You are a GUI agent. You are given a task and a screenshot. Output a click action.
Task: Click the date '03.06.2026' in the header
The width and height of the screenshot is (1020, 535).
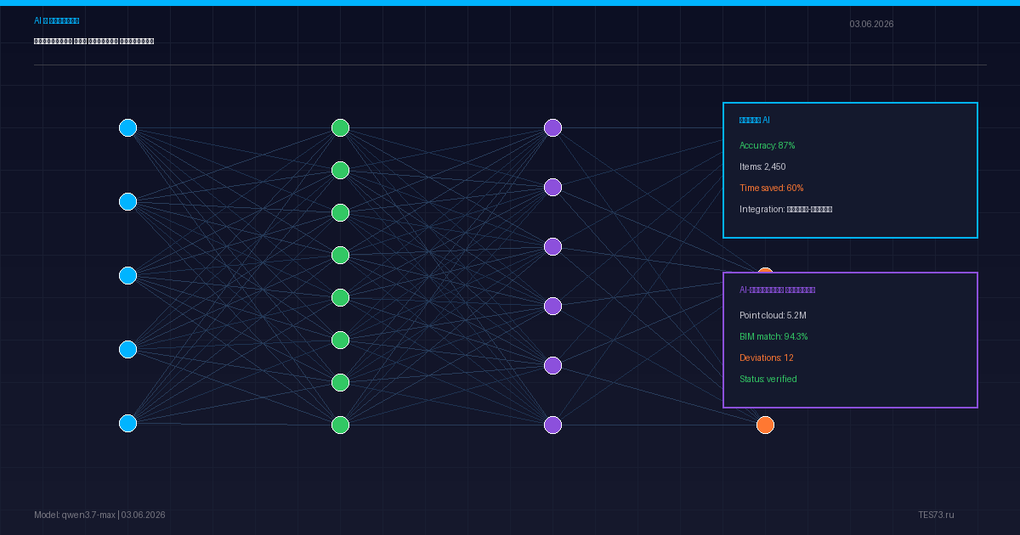(x=871, y=24)
